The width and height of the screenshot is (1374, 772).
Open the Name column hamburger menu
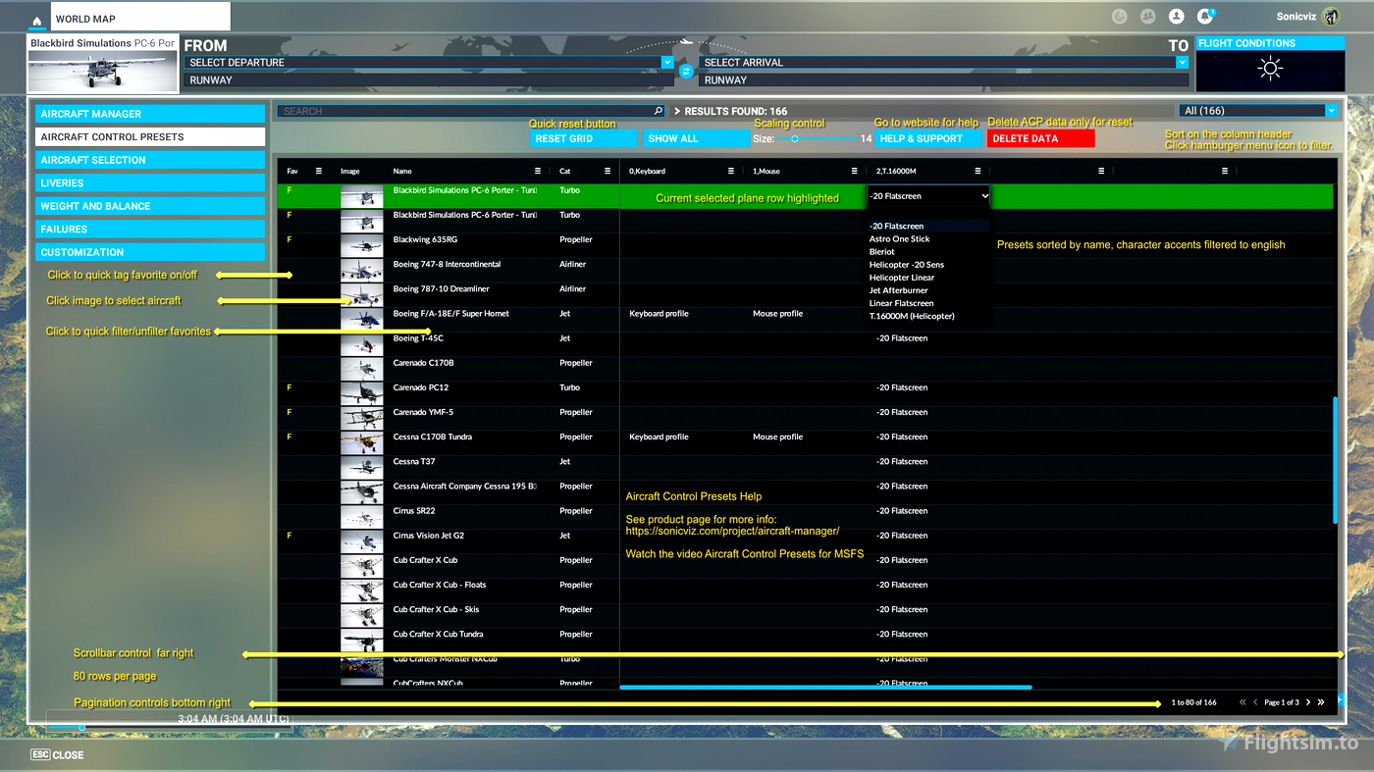537,171
